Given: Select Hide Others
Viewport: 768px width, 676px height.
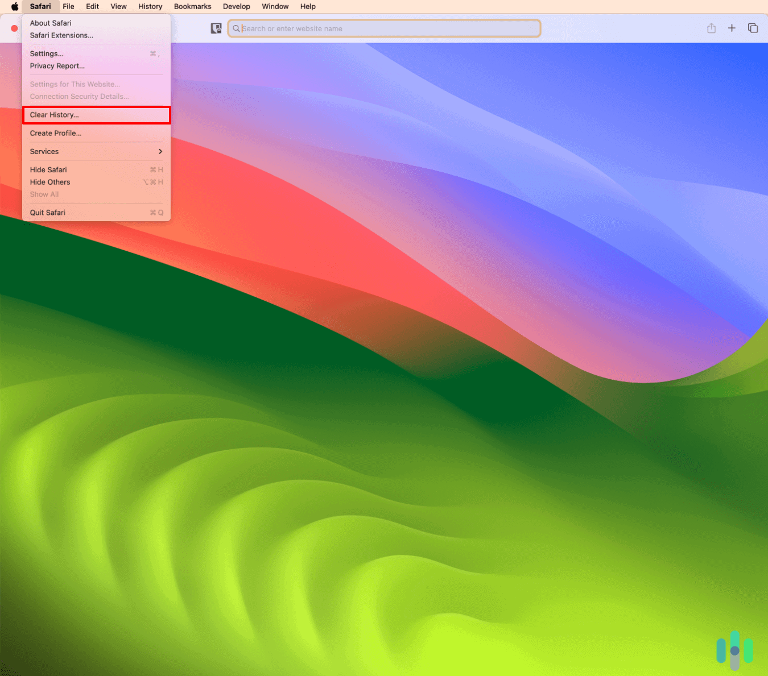Looking at the screenshot, I should click(x=50, y=183).
